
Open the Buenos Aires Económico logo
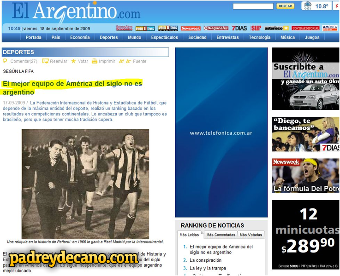[124, 28]
